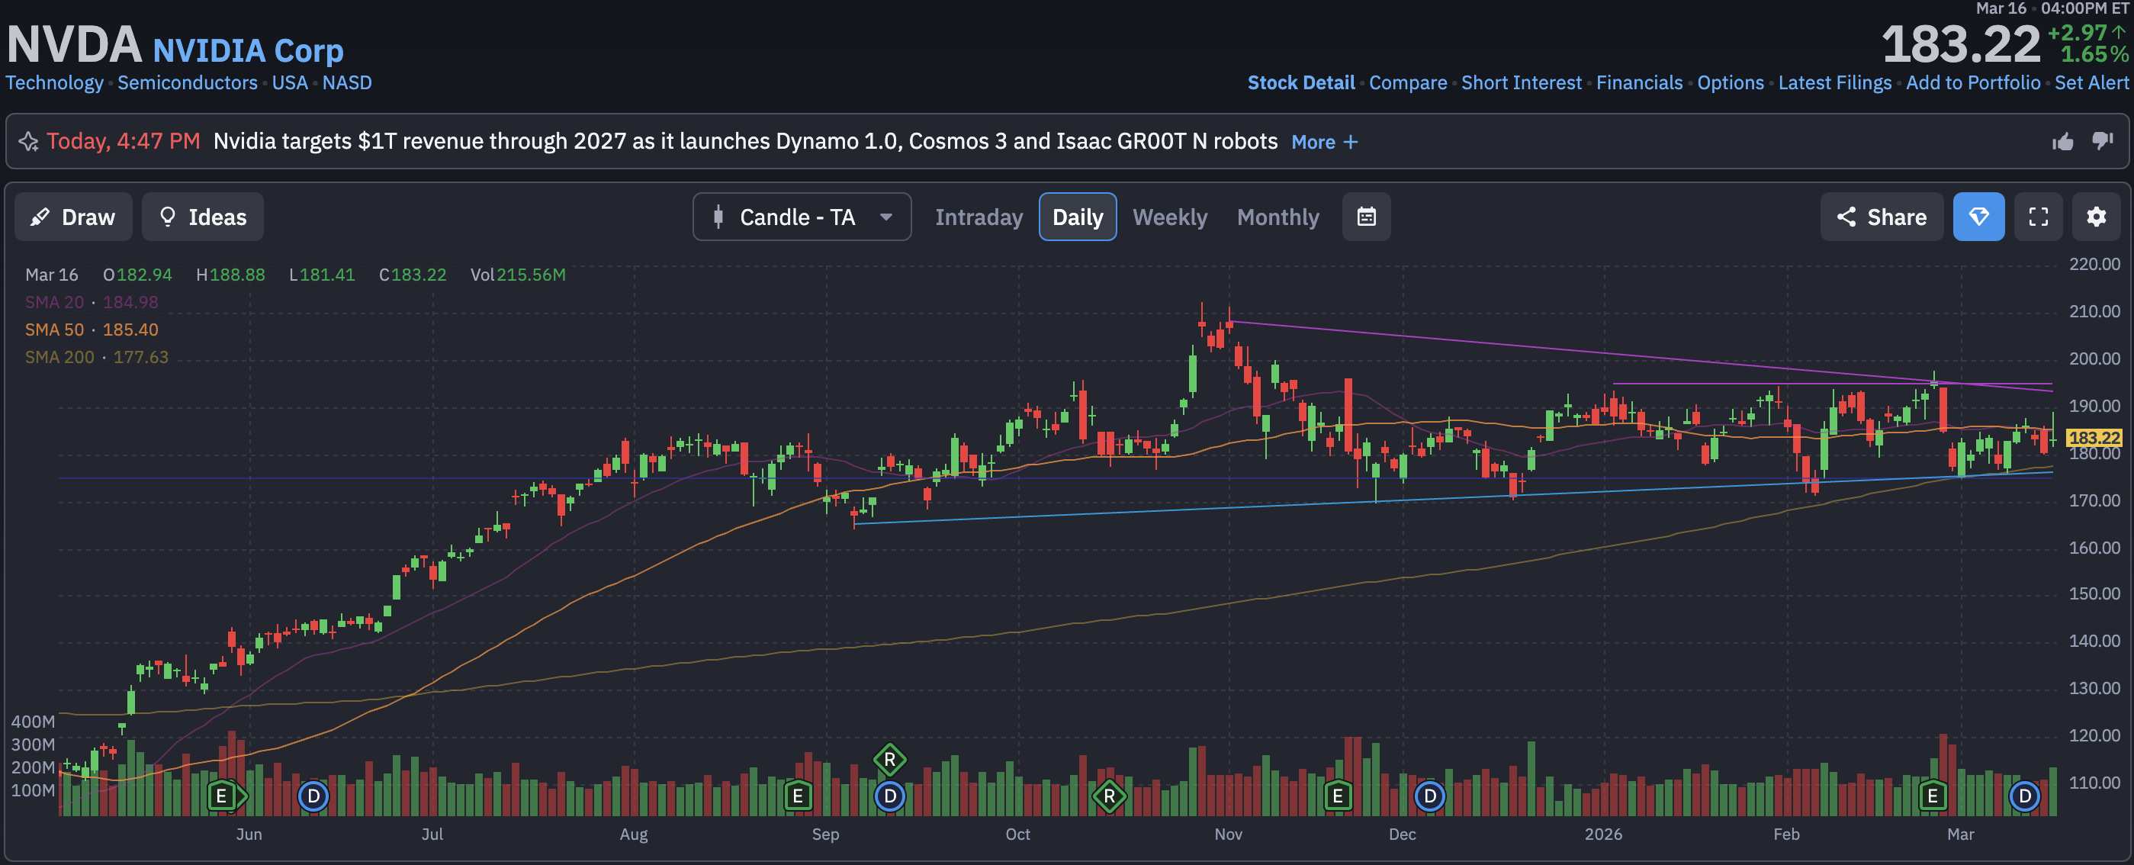Open the Intraday timeframe options

[979, 217]
